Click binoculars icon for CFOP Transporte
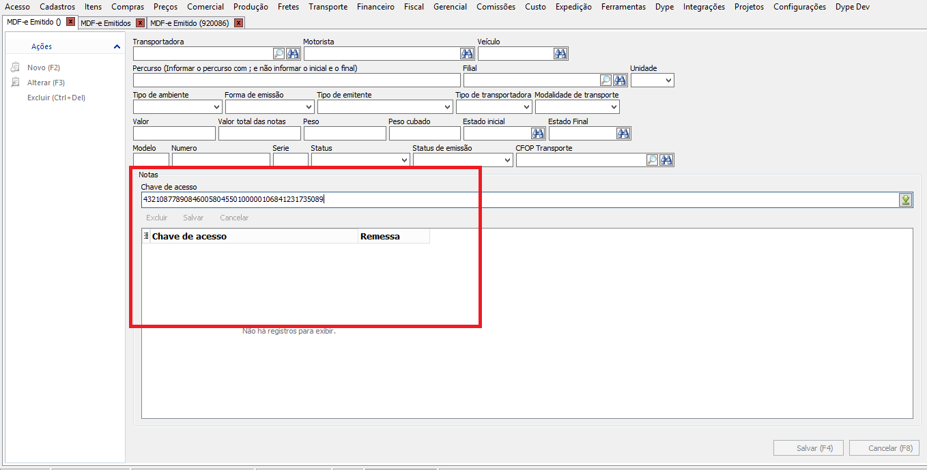Viewport: 927px width, 470px height. (667, 160)
